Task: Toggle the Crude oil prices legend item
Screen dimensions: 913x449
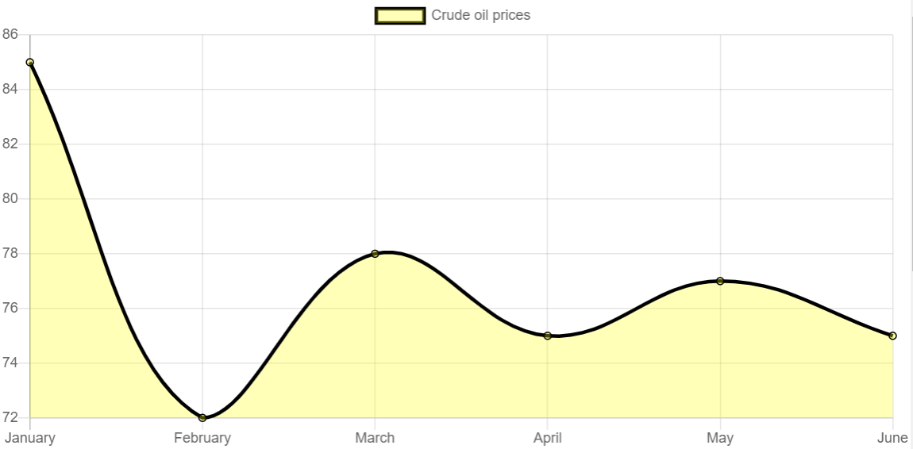Action: coord(453,15)
